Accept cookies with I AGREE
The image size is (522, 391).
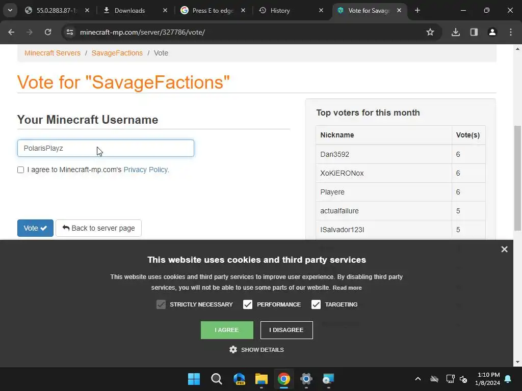(227, 330)
